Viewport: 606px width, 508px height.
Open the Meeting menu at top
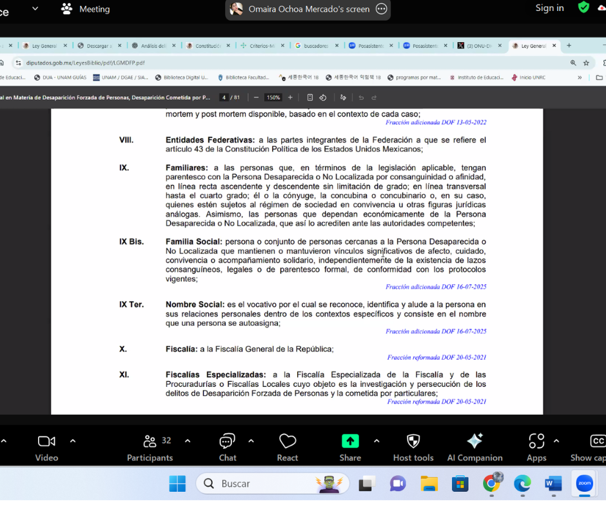(x=86, y=9)
